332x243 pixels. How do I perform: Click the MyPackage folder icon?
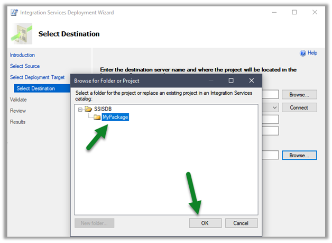[x=97, y=118]
